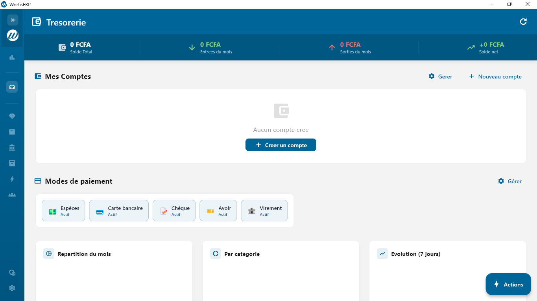Screen dimensions: 537x301
Task: Select the Espèces payment mode
Action: coord(63,211)
